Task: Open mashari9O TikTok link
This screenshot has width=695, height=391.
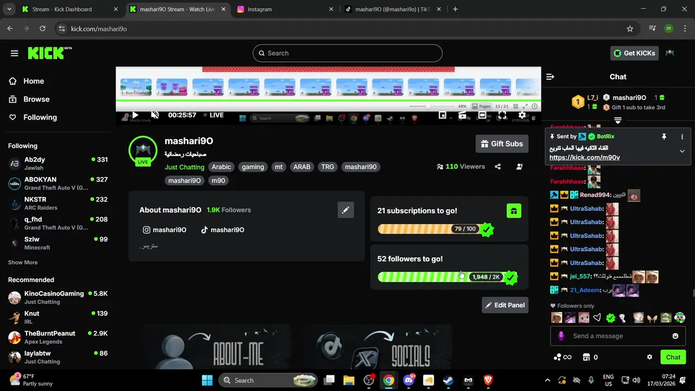Action: click(223, 230)
